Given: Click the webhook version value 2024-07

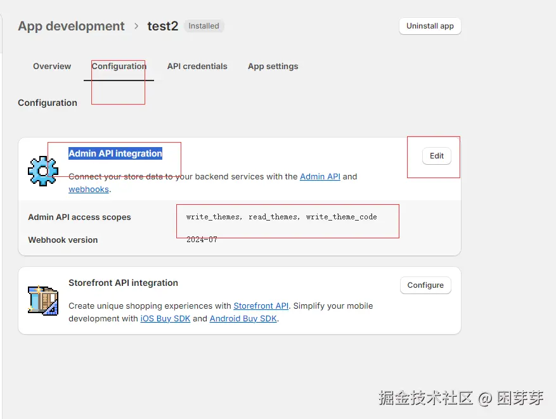Looking at the screenshot, I should [202, 240].
